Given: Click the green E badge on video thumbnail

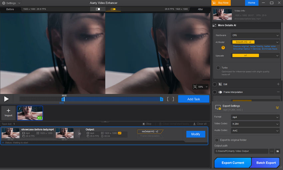Looking at the screenshot, I should (x=39, y=118).
